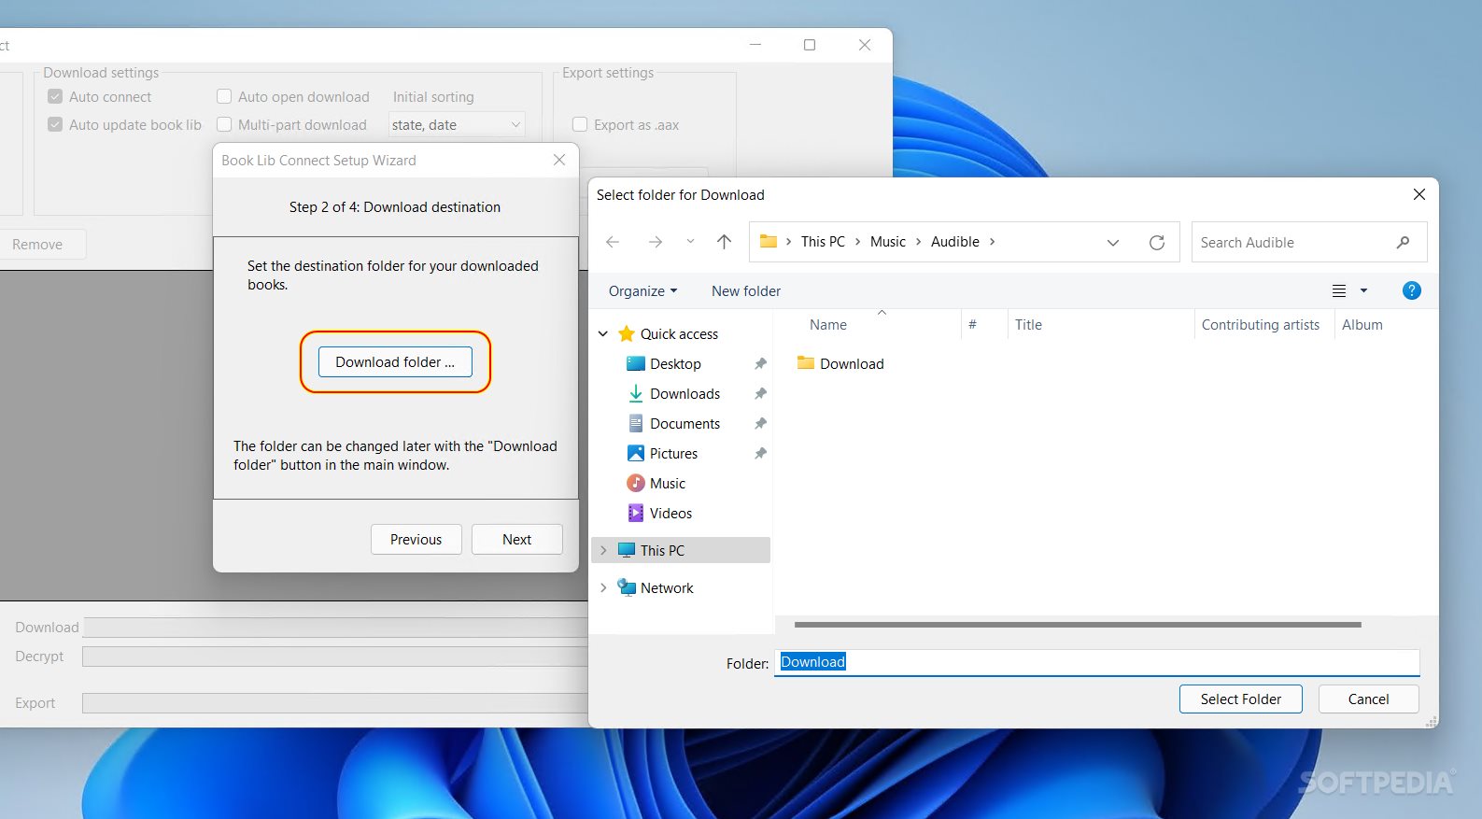Image resolution: width=1482 pixels, height=819 pixels.
Task: Minimize the main application window
Action: 755,45
